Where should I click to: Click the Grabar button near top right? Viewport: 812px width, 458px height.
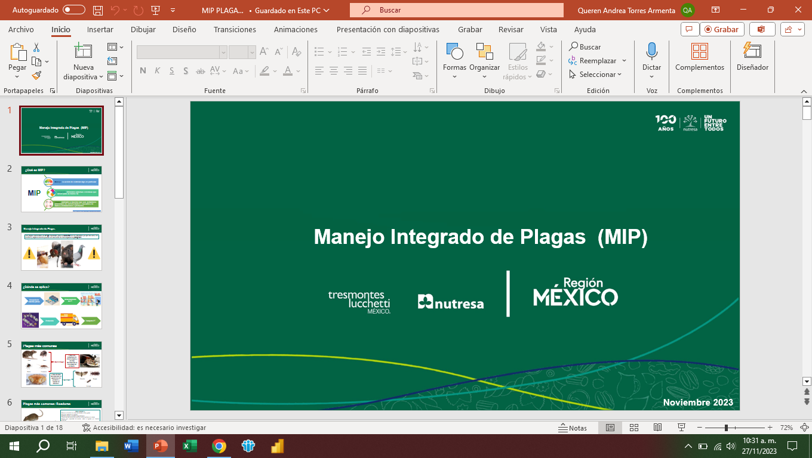tap(722, 29)
